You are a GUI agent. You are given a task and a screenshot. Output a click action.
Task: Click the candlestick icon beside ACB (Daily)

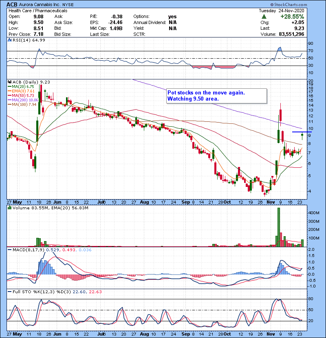(9, 82)
